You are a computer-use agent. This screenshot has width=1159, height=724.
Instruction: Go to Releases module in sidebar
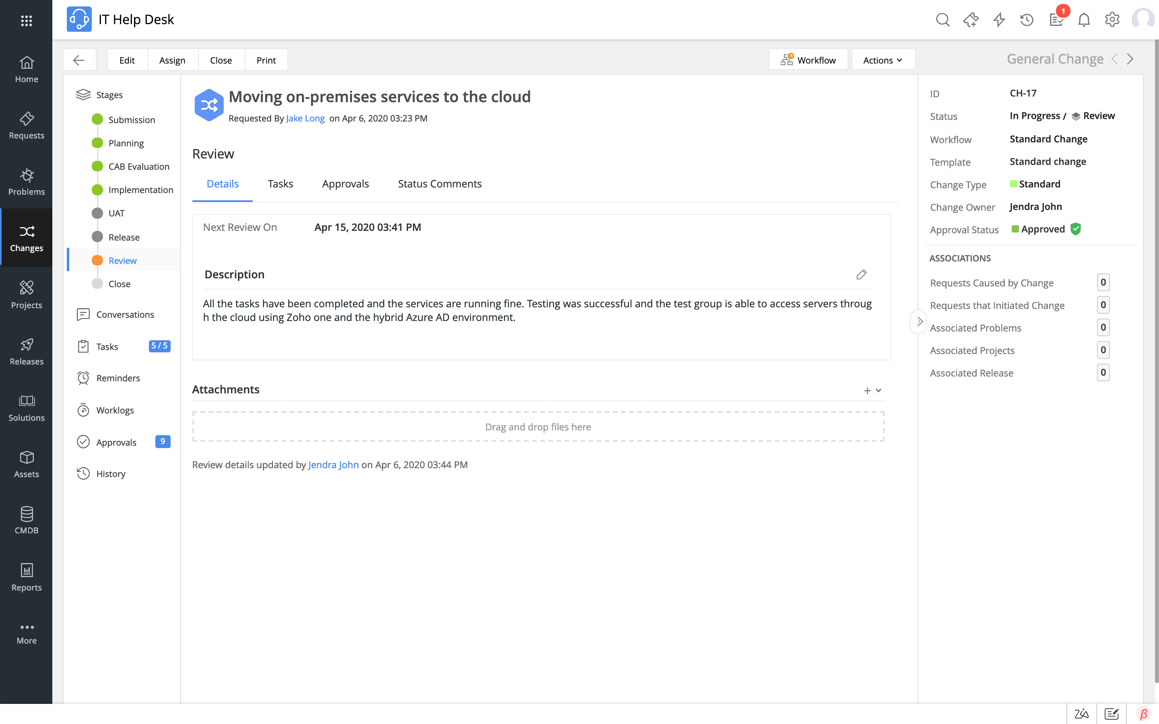pyautogui.click(x=26, y=352)
